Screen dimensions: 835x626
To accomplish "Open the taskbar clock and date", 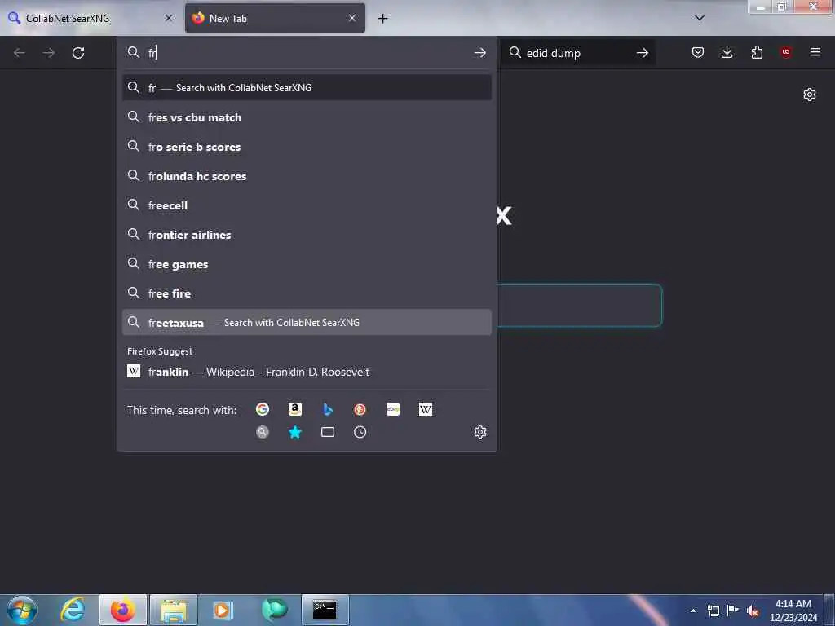I will (793, 611).
